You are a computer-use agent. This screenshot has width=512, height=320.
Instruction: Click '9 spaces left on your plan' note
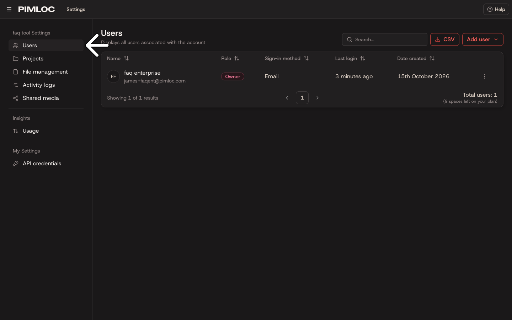click(470, 101)
